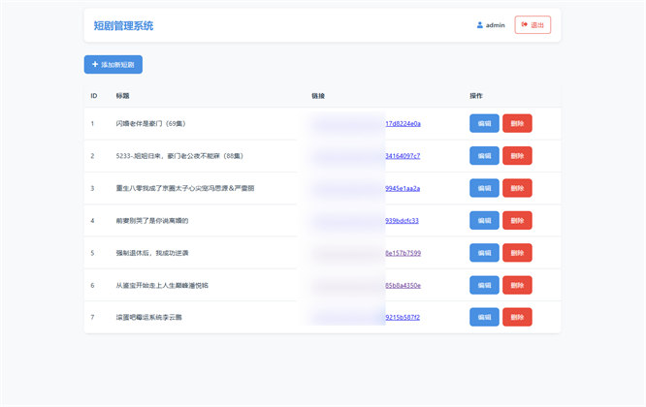Click the title text in row 7
Image resolution: width=646 pixels, height=407 pixels.
pos(148,317)
